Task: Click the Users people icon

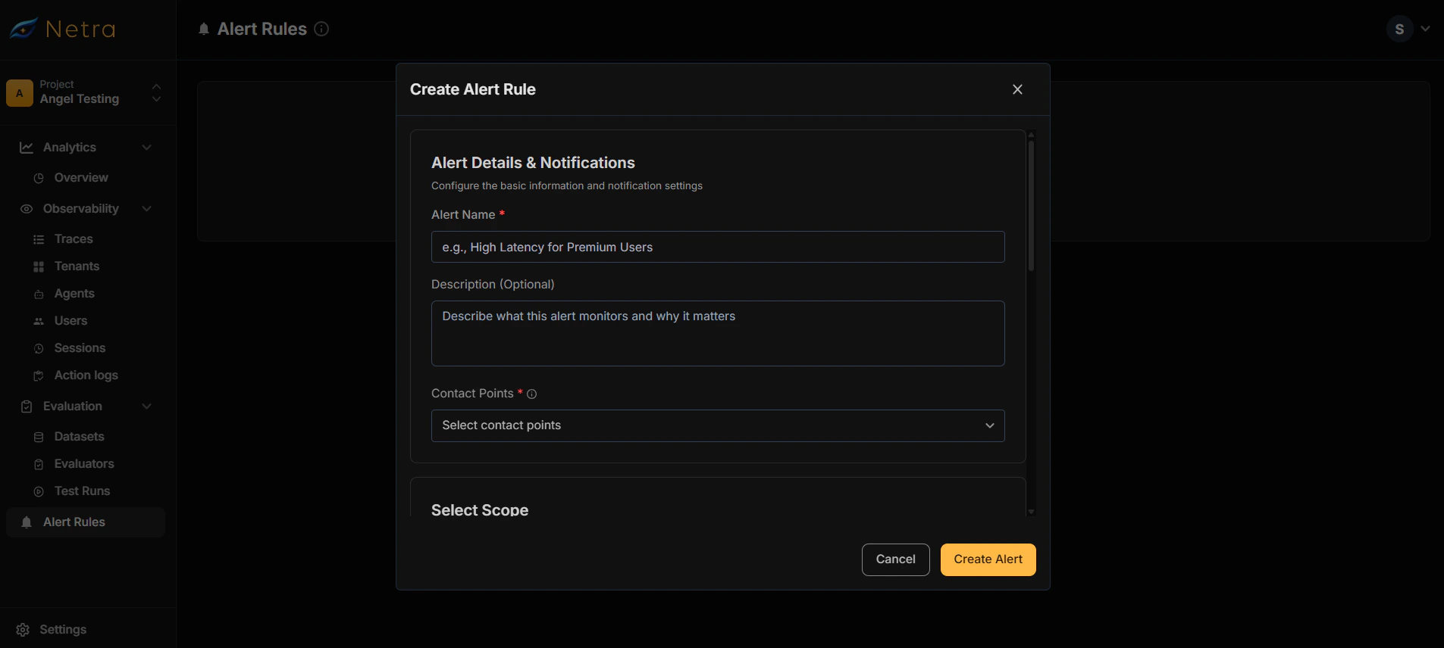Action: pos(39,321)
